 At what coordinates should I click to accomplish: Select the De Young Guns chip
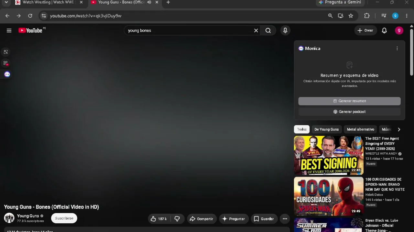(x=327, y=129)
